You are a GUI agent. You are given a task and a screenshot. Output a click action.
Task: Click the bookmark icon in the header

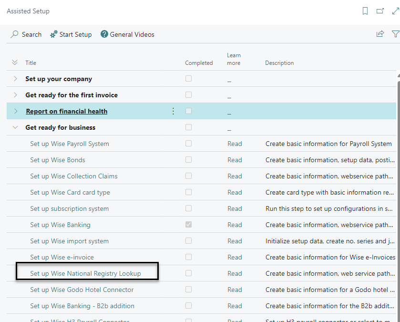point(365,11)
